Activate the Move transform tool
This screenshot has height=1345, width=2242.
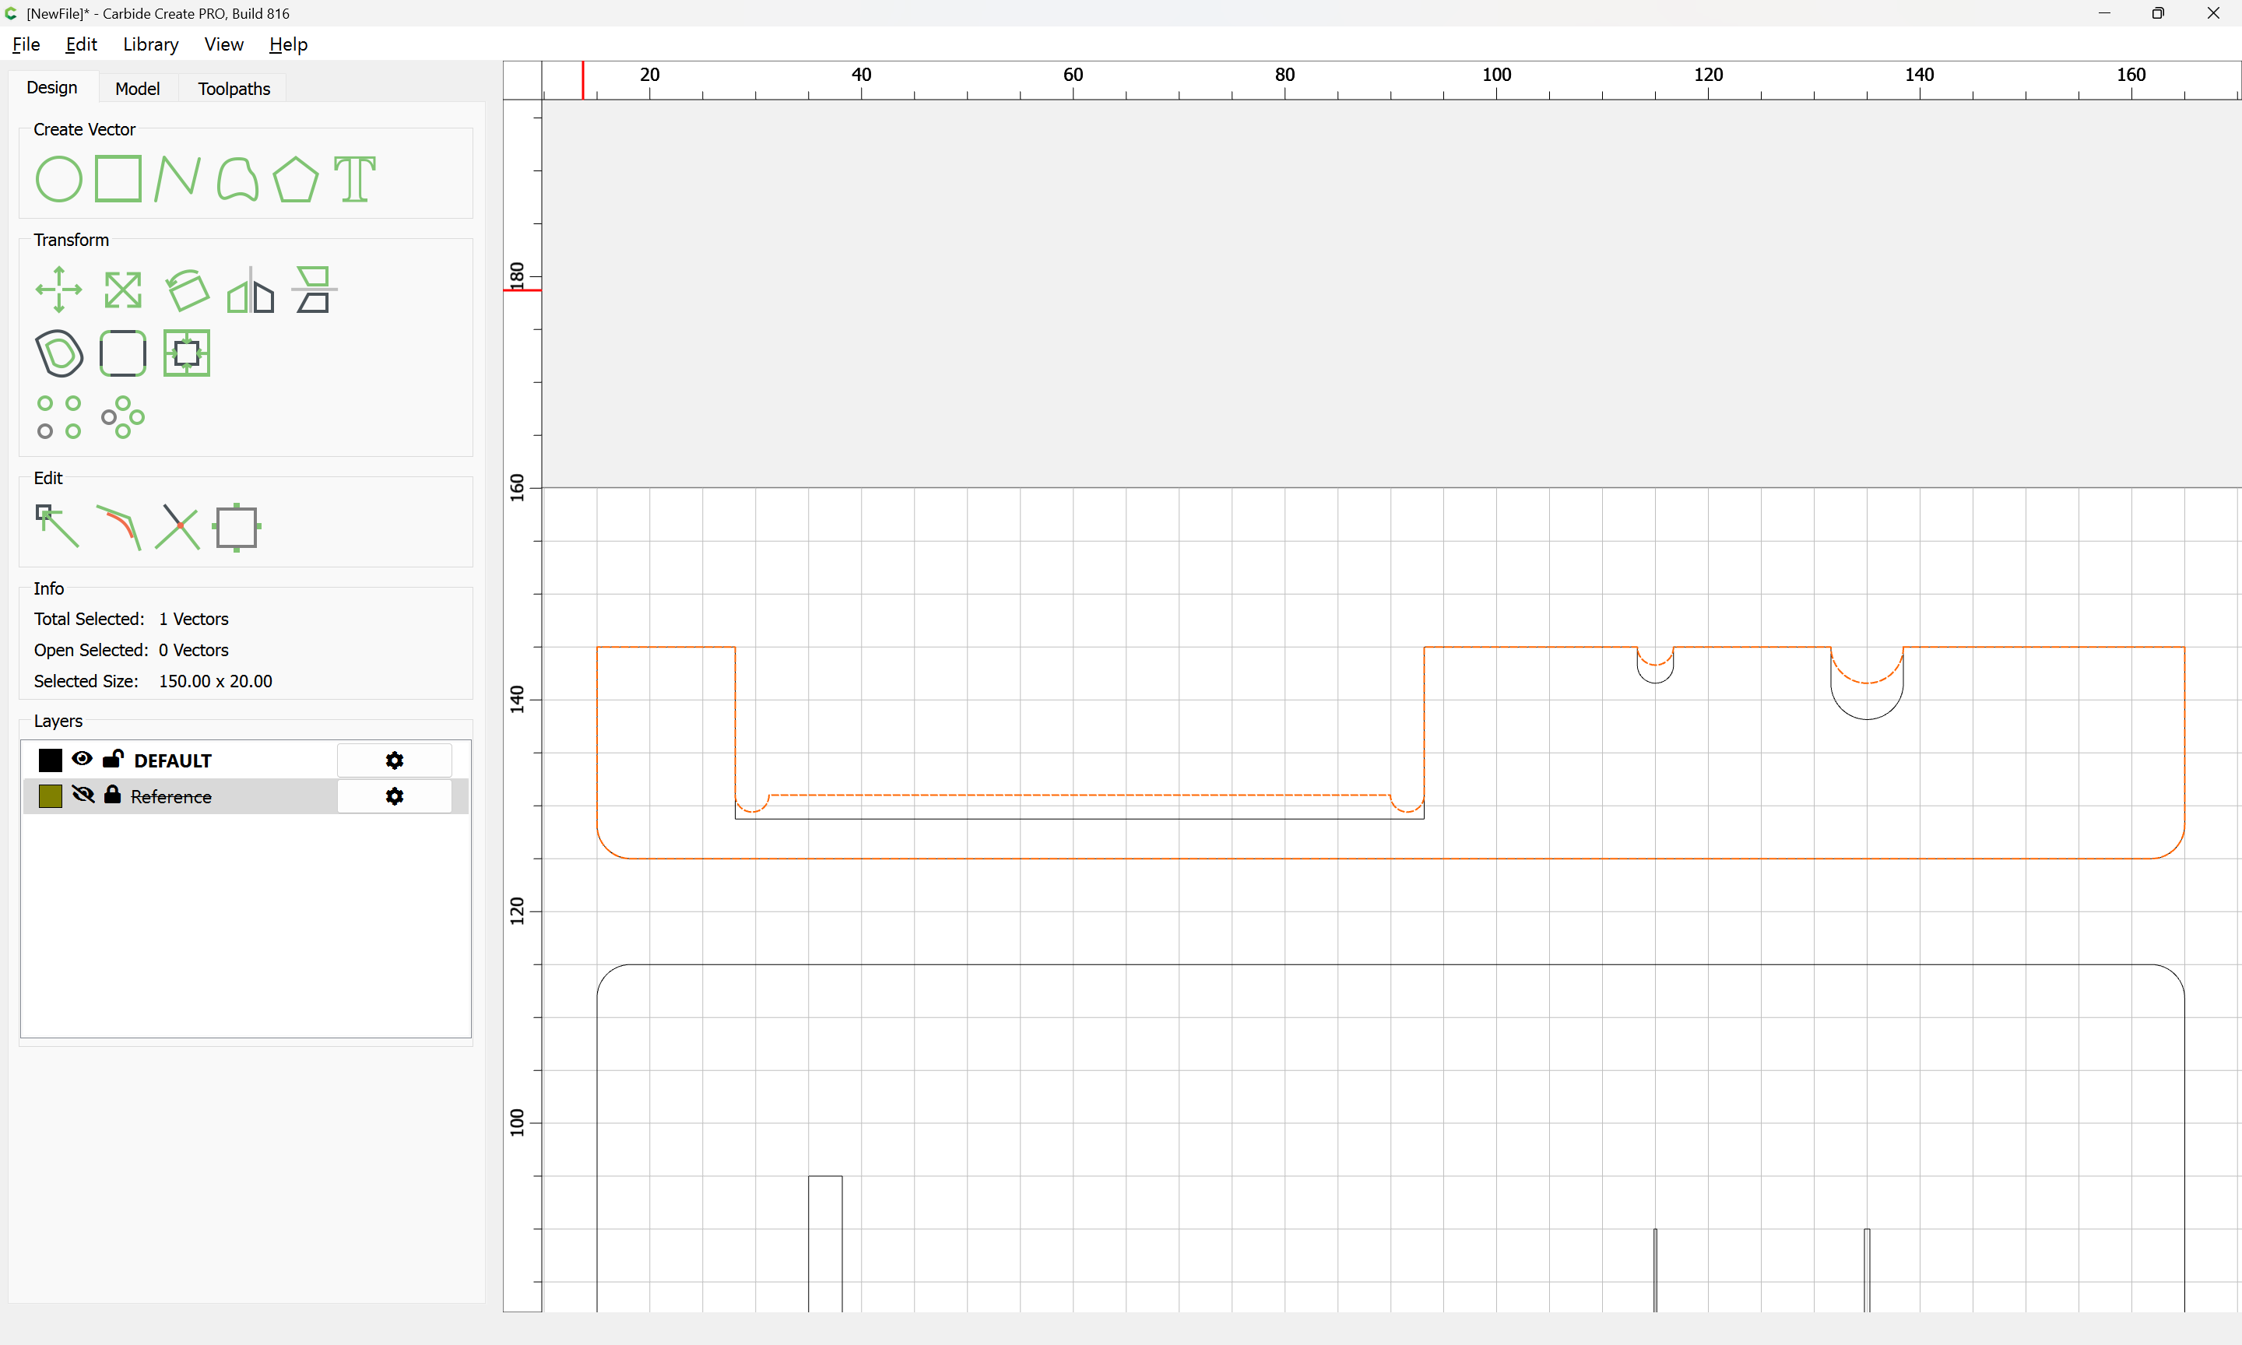click(x=59, y=290)
